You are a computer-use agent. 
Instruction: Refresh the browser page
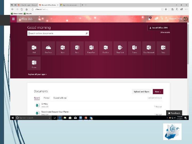22,9
